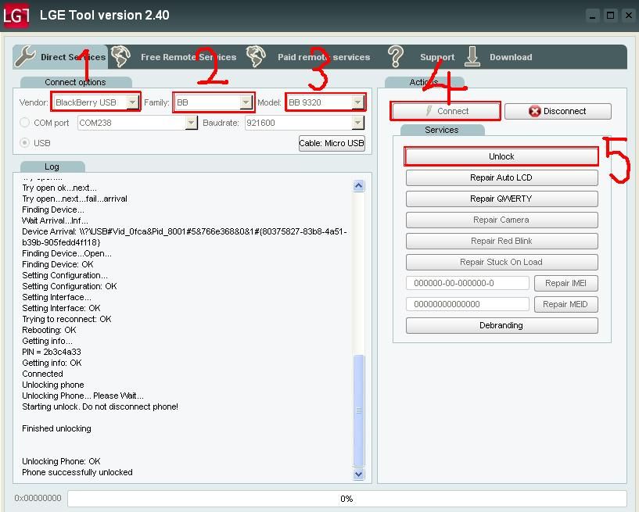Click the Unlock service button
Screen dimensions: 639x512
(501, 156)
